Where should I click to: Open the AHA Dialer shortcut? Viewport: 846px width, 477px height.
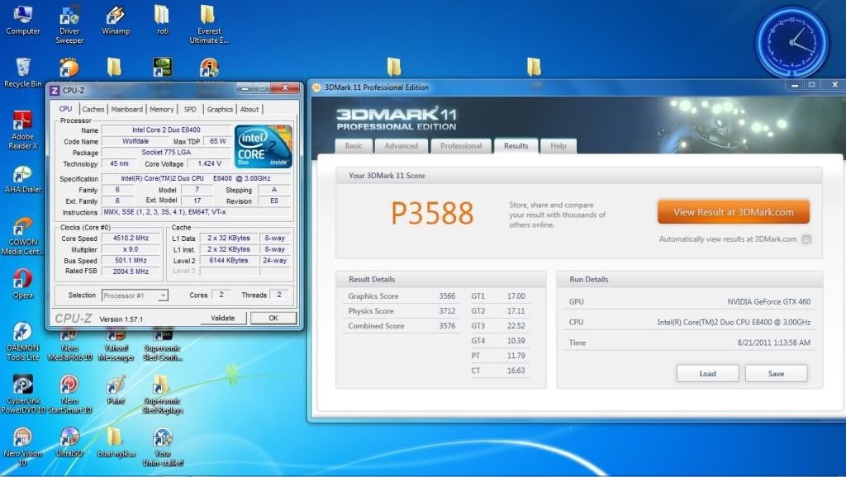pos(22,179)
